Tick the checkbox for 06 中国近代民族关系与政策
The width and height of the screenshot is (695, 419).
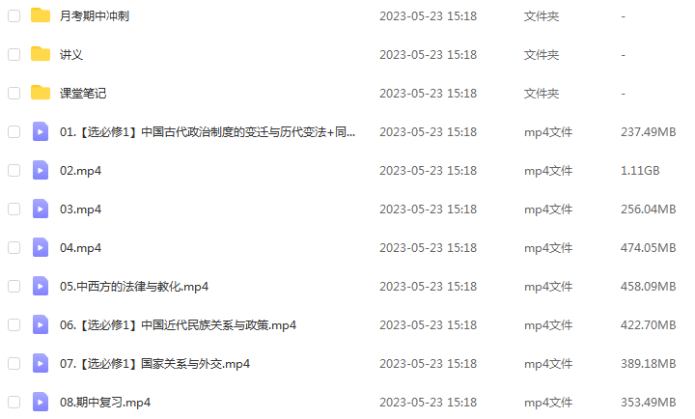[x=14, y=325]
